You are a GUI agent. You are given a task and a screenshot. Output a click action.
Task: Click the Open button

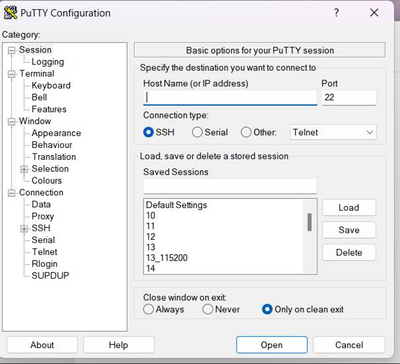point(271,345)
